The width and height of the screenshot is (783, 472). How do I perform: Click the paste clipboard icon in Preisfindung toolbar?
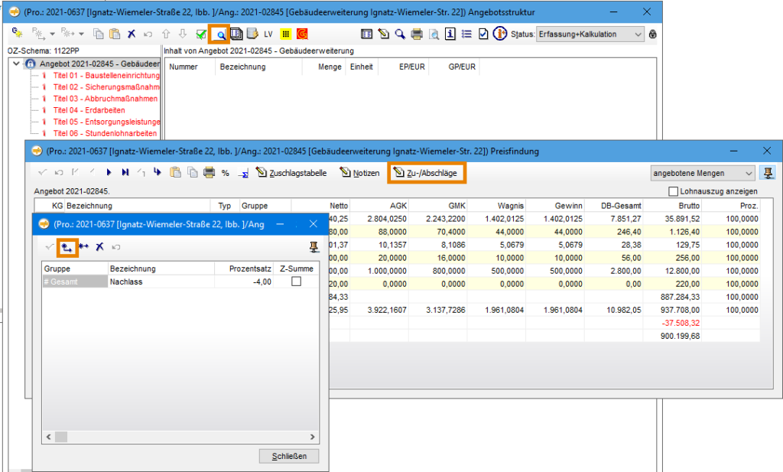(x=175, y=172)
